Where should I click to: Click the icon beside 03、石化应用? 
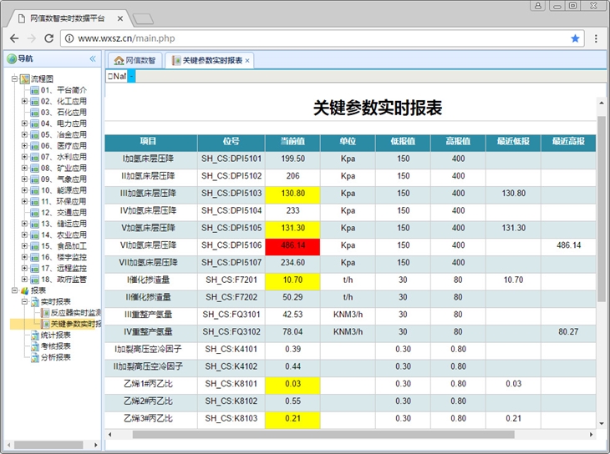coord(34,113)
